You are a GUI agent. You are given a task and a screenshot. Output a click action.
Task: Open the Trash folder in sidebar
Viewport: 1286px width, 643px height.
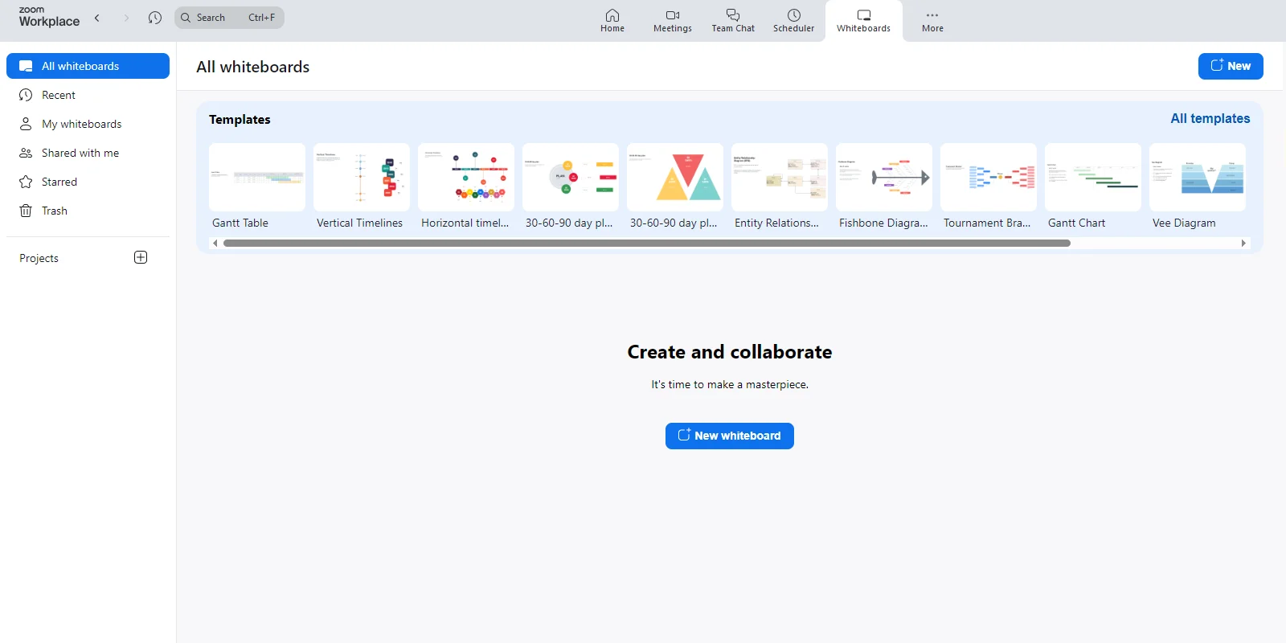[54, 211]
